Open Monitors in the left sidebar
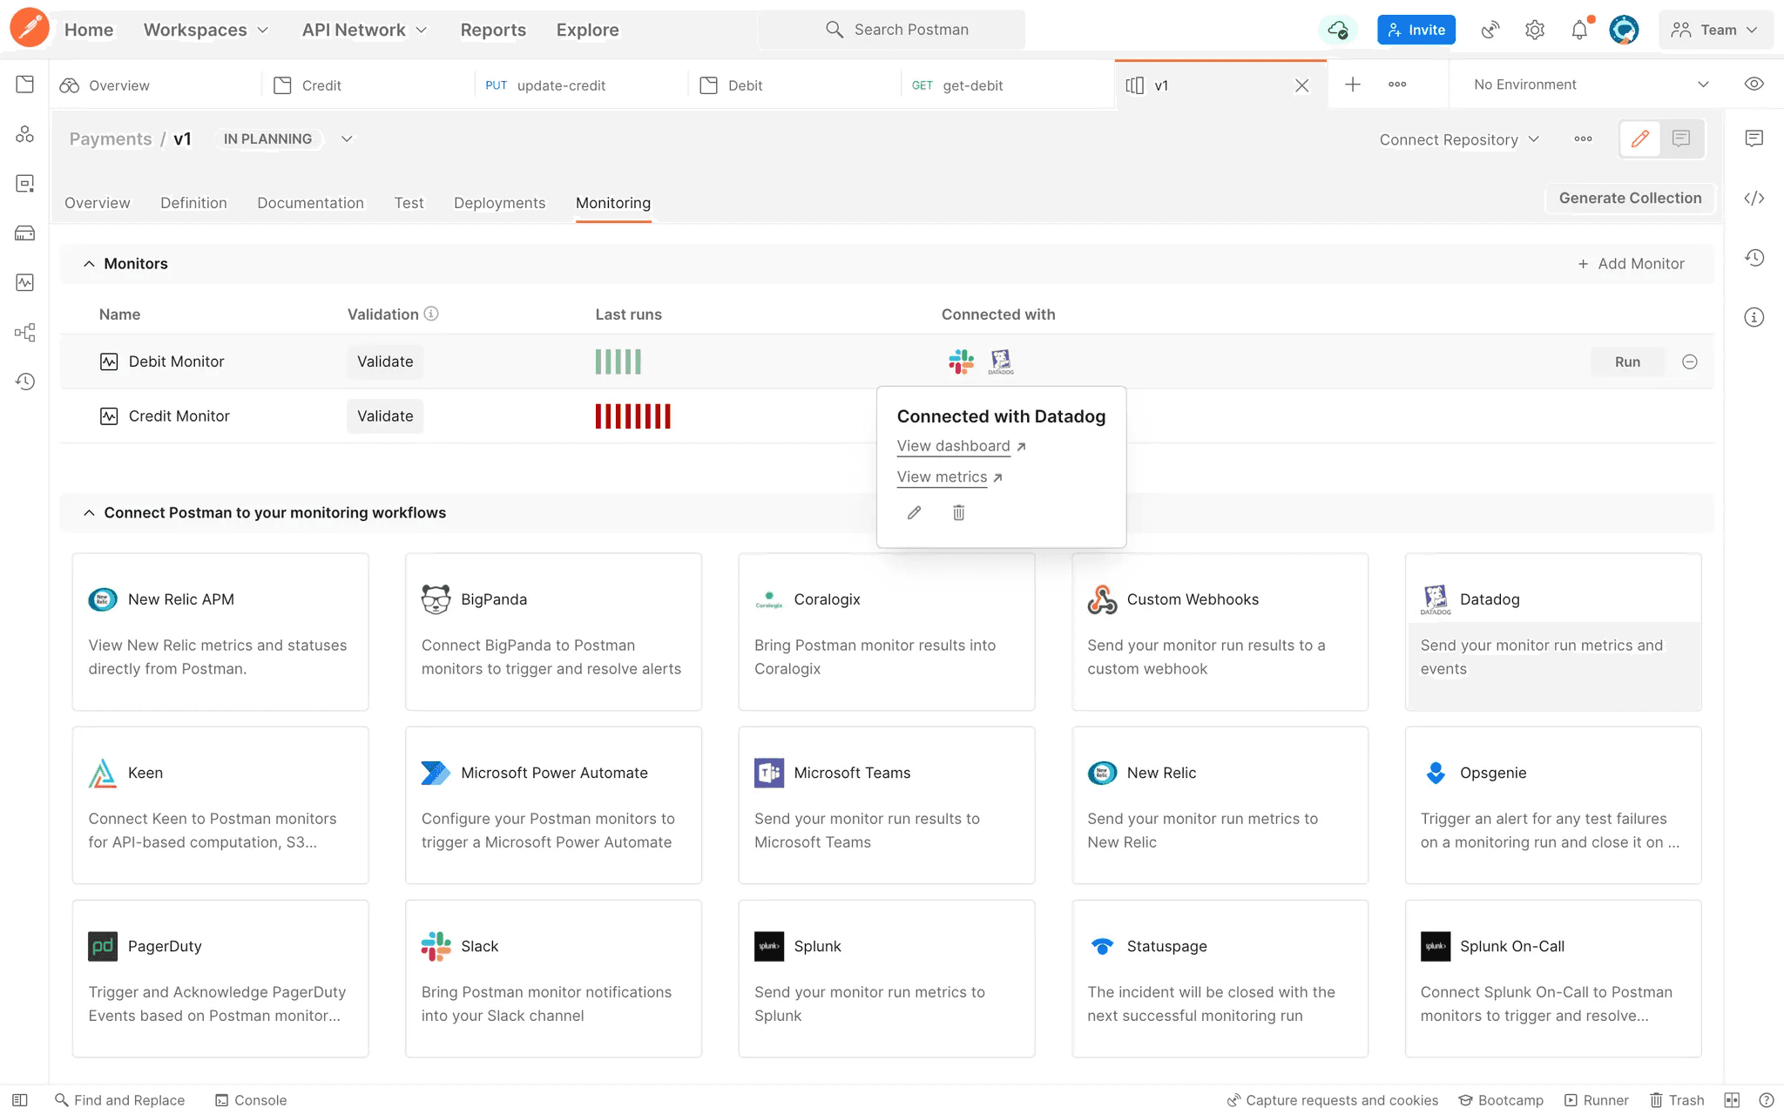The height and width of the screenshot is (1115, 1784). tap(25, 282)
